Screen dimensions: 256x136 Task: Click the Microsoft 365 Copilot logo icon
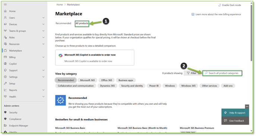61,56
